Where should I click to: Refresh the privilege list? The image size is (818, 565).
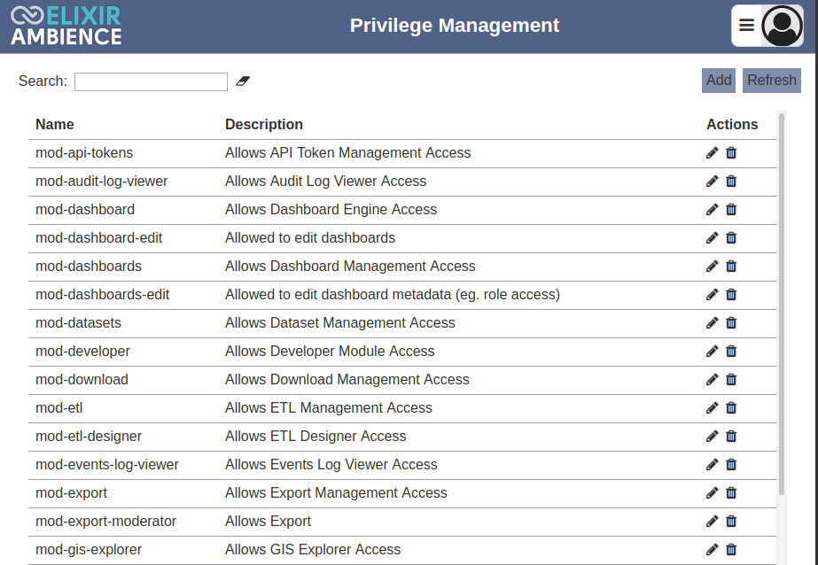772,81
